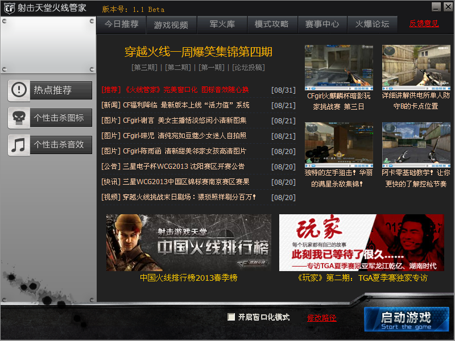Enable the 开启窗口化模式 checkbox

coord(231,317)
